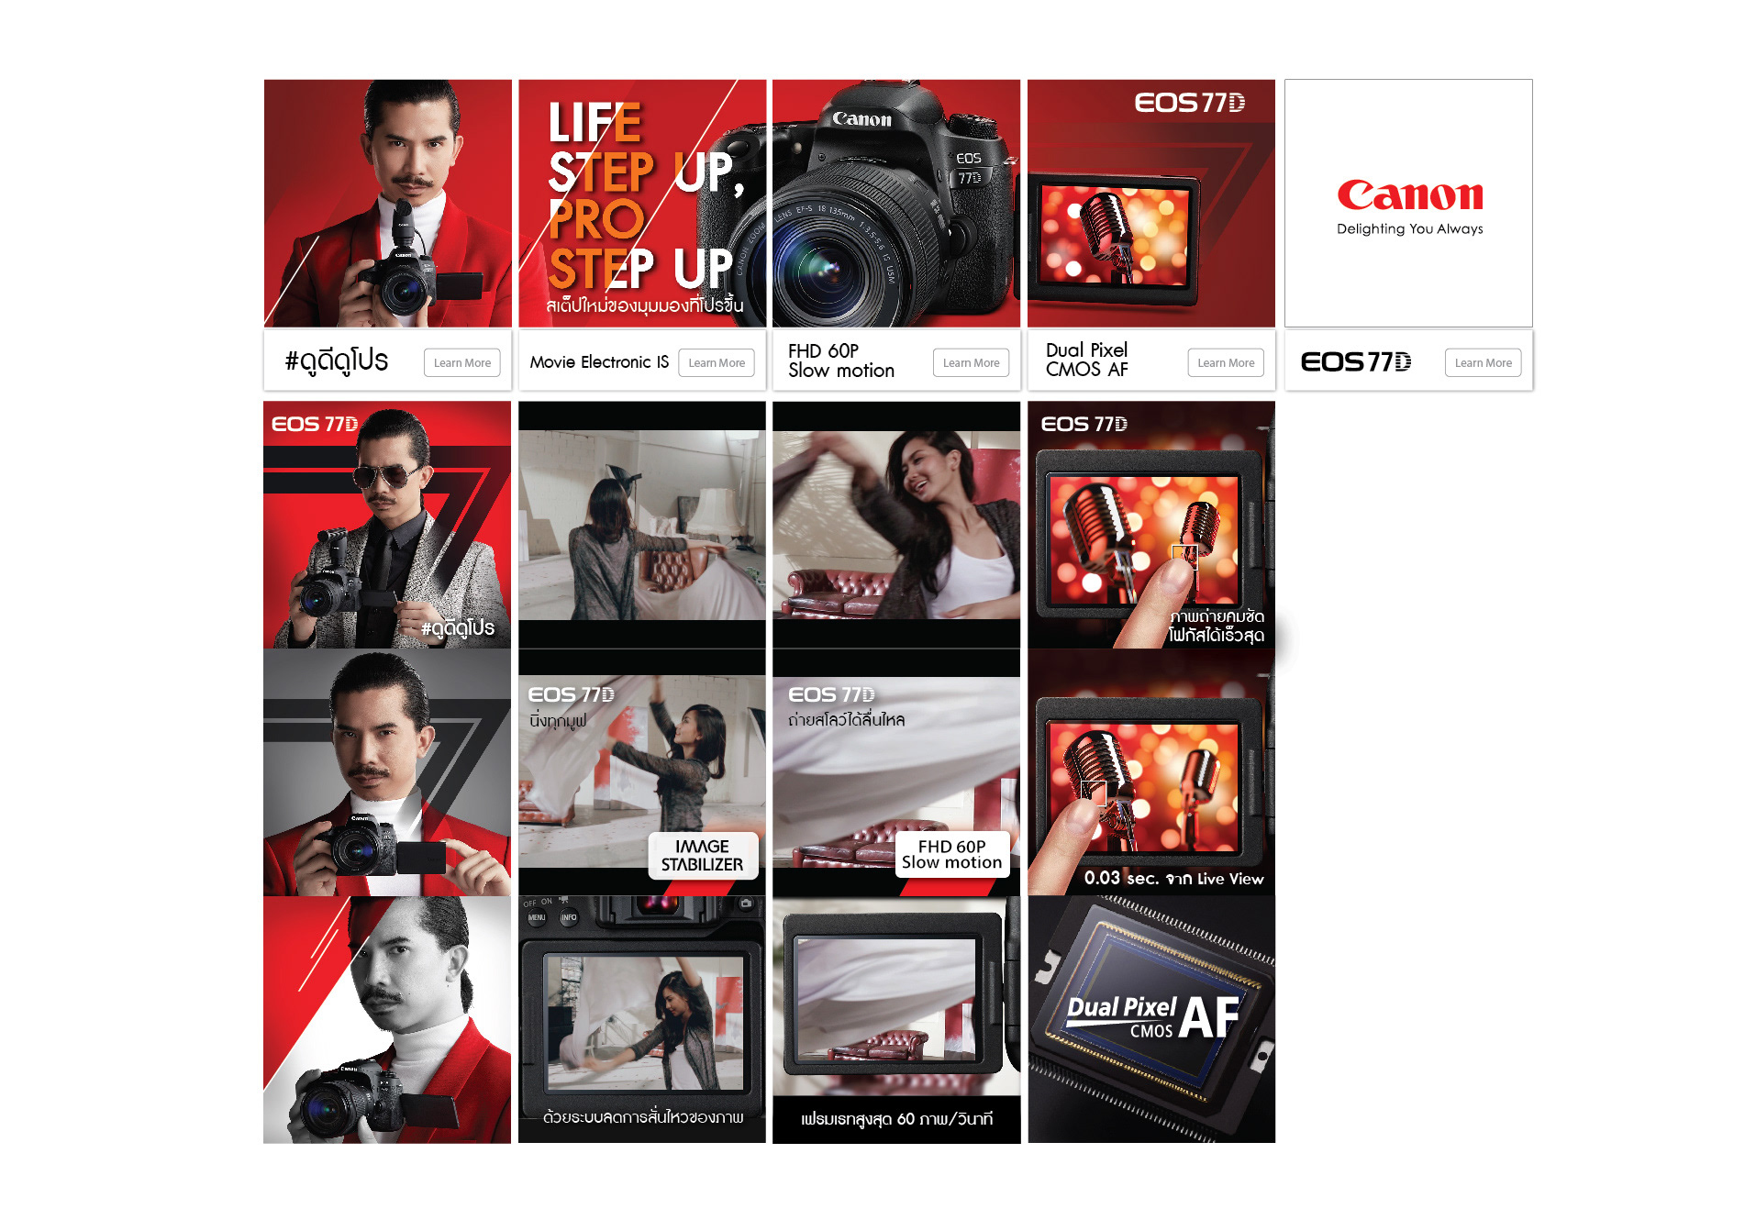This screenshot has width=1756, height=1231.
Task: Click the FHD 60P Slow motion badge on frame
Action: click(952, 854)
